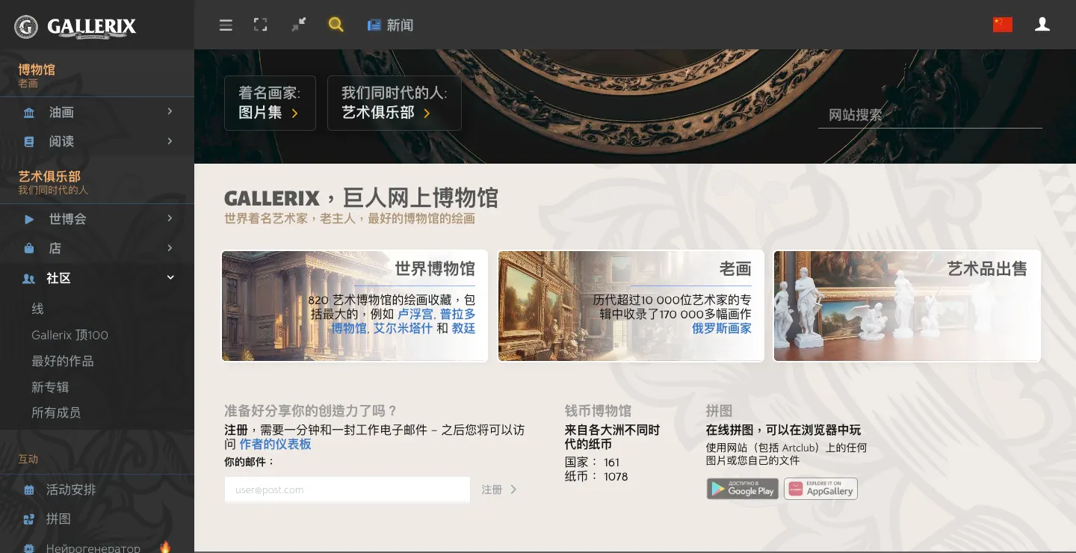The image size is (1076, 553).
Task: Open Gallerix 顶100 menu item
Action: tap(69, 335)
